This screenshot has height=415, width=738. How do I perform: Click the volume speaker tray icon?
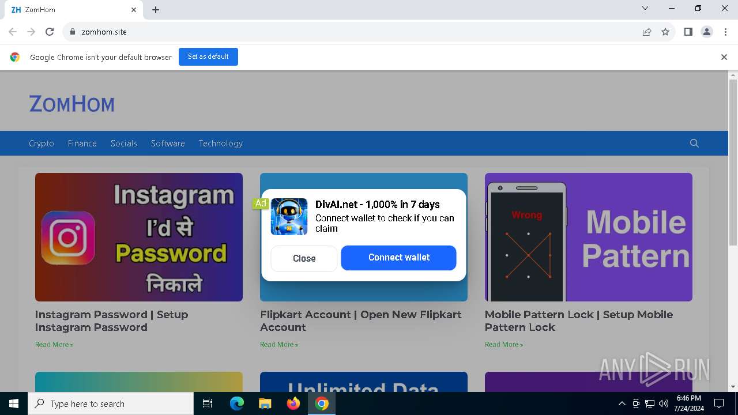tap(664, 403)
